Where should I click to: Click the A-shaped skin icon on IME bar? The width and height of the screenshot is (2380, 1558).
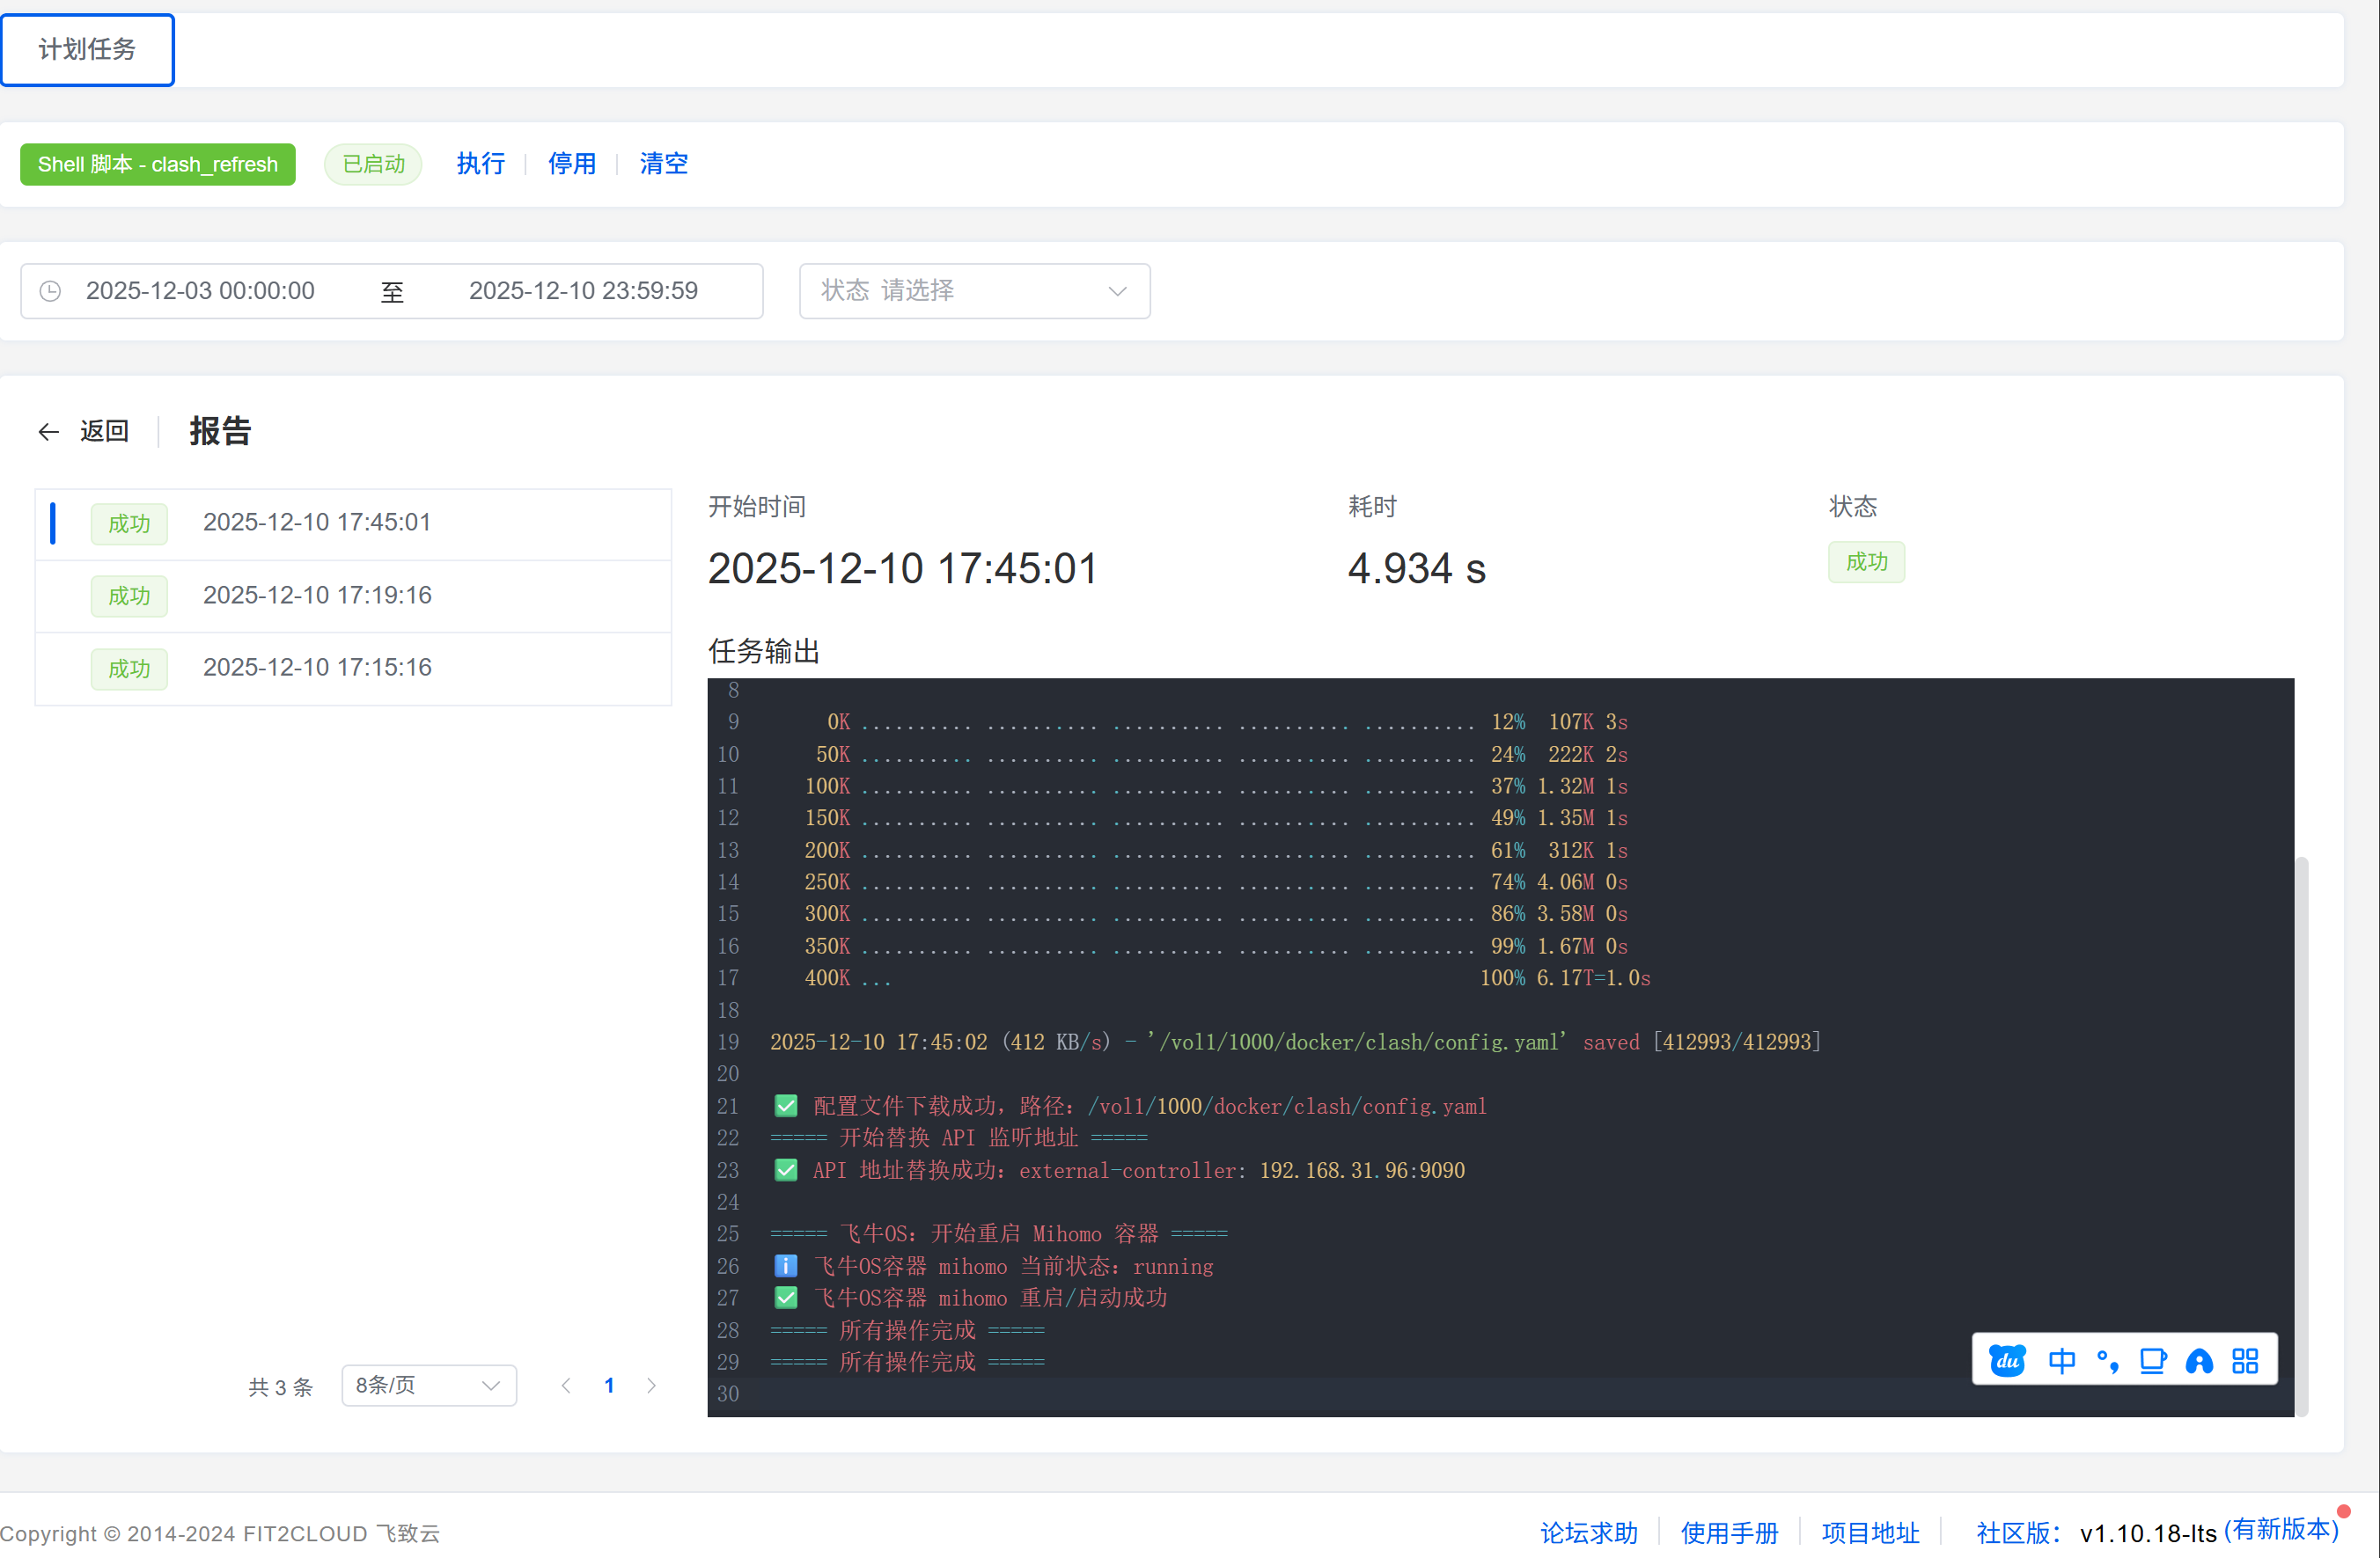pyautogui.click(x=2199, y=1360)
